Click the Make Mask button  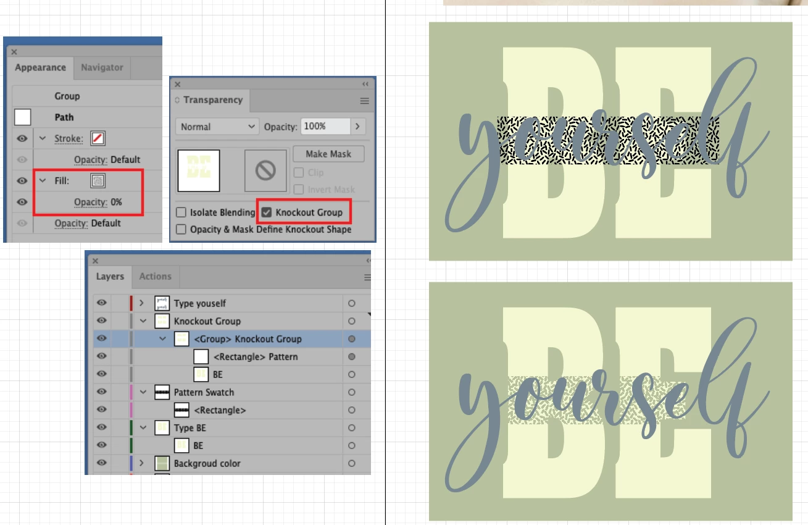pyautogui.click(x=328, y=154)
